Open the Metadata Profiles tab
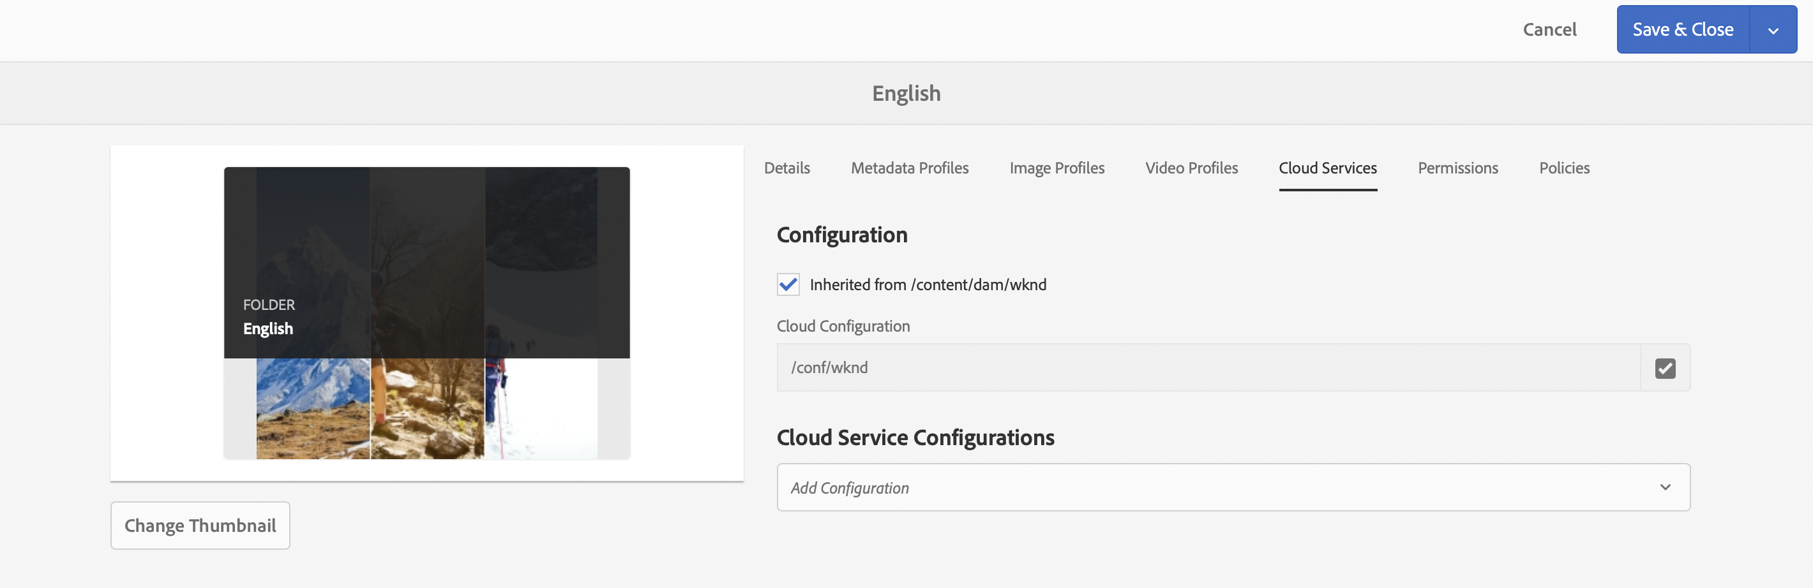 click(x=909, y=168)
